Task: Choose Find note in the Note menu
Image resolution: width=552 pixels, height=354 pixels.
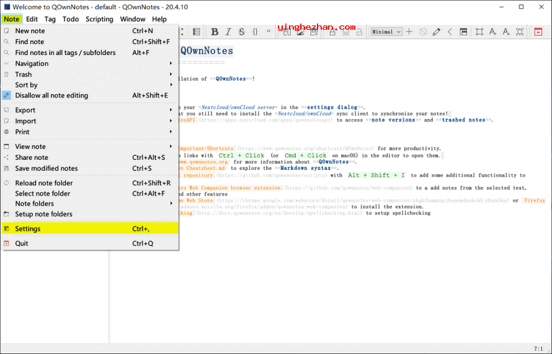Action: coord(90,42)
